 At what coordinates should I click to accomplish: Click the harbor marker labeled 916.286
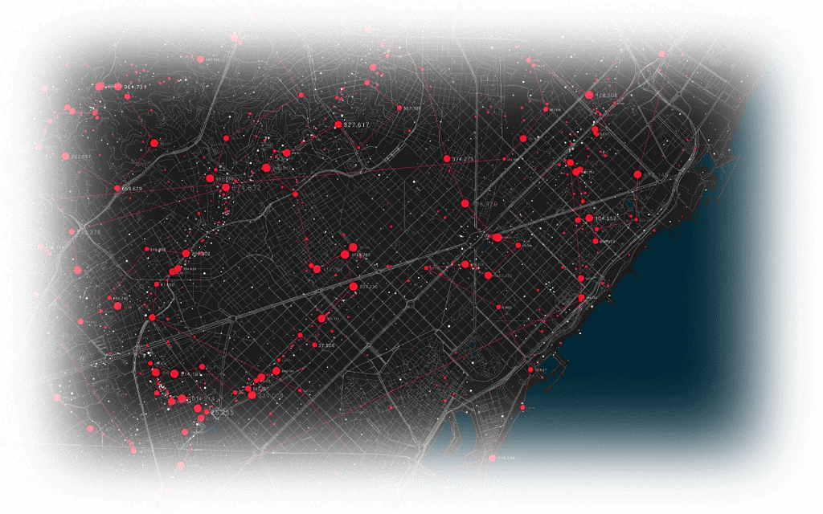tap(492, 458)
